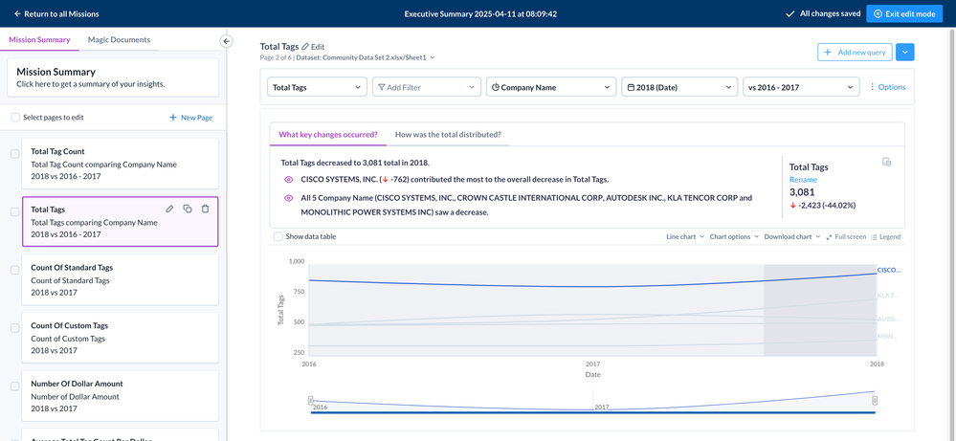956x441 pixels.
Task: Click the edit pencil icon on Total Tags card
Action: 169,209
